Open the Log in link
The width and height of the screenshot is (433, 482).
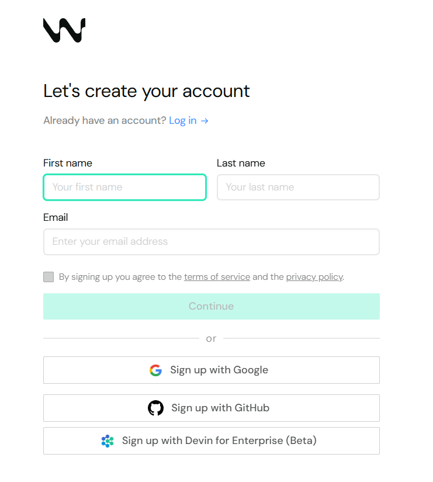tap(183, 121)
